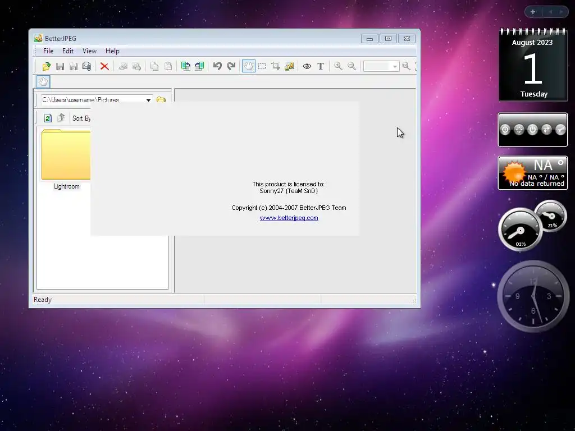Image resolution: width=575 pixels, height=431 pixels.
Task: Open the Edit menu
Action: coord(68,51)
